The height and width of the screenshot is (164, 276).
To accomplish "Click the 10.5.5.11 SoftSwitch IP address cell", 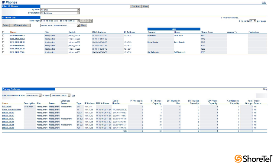I will click(89, 107).
